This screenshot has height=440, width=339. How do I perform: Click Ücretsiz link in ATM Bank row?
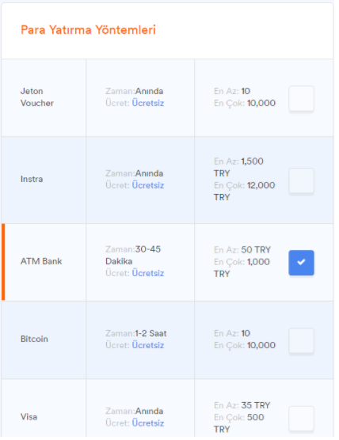148,273
